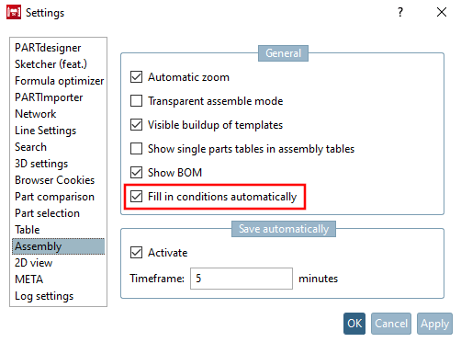Click the help question mark icon
461x342 pixels.
(400, 13)
